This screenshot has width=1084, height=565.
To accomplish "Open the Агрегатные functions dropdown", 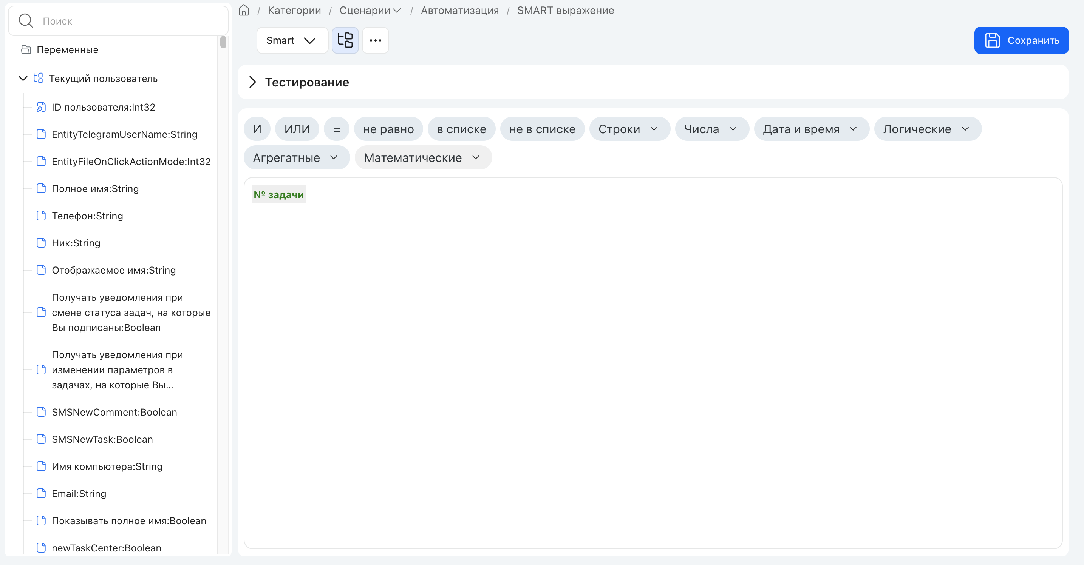I will click(297, 158).
